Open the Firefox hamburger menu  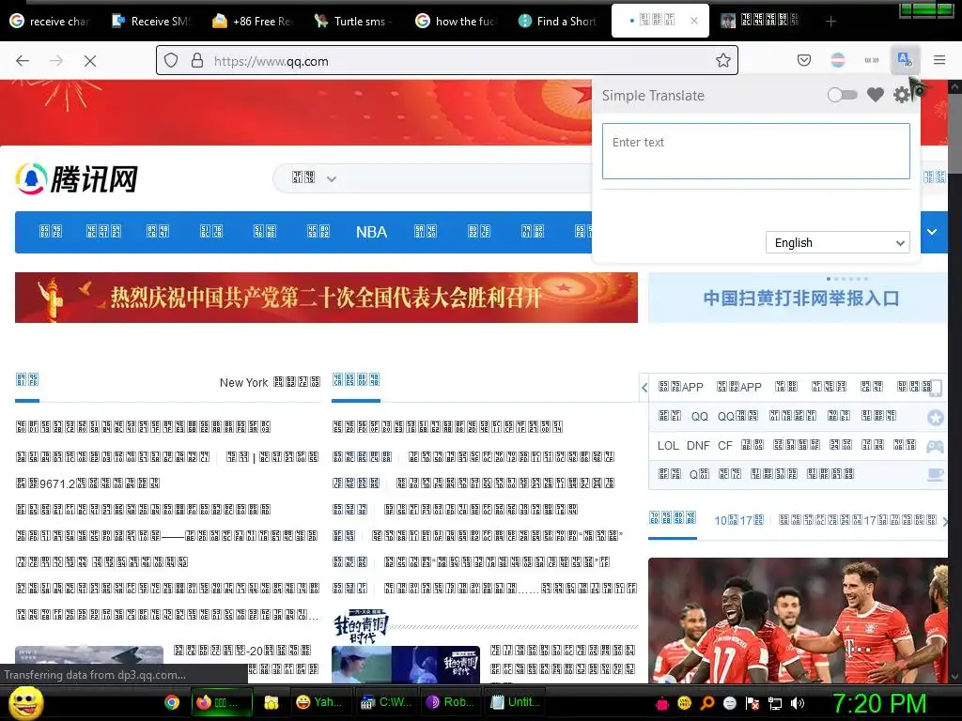pyautogui.click(x=939, y=60)
